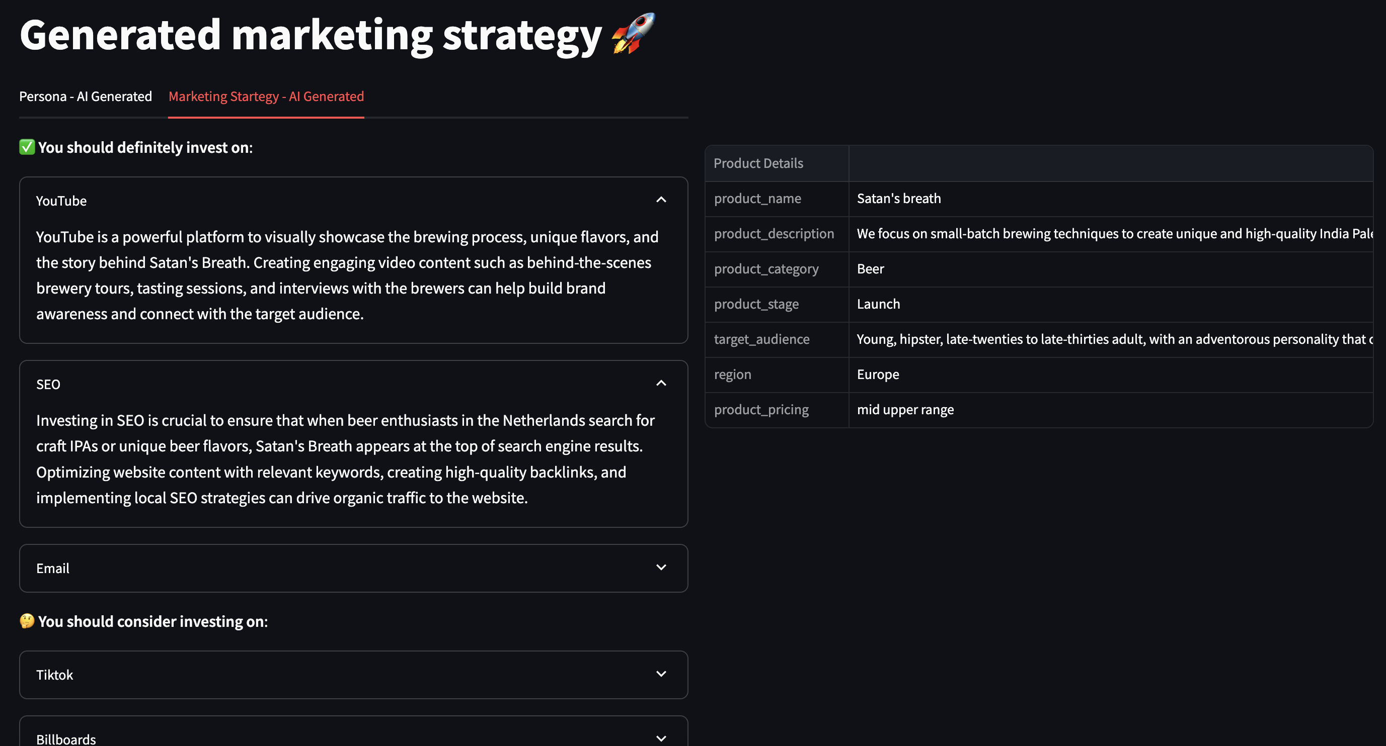Image resolution: width=1386 pixels, height=746 pixels.
Task: Click the green checkmark icon before invest heading
Action: click(x=27, y=147)
